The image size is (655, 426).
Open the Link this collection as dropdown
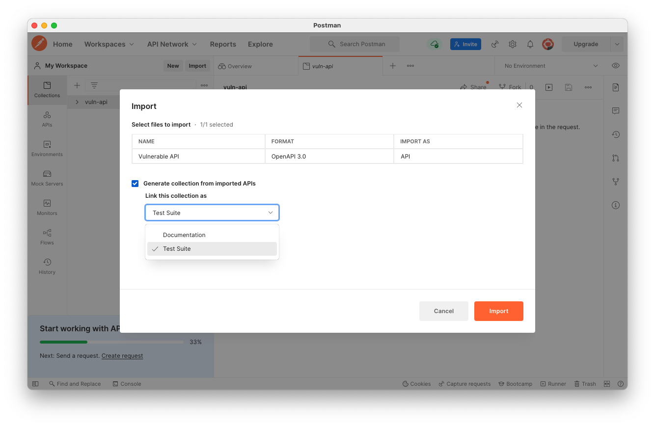pos(212,213)
